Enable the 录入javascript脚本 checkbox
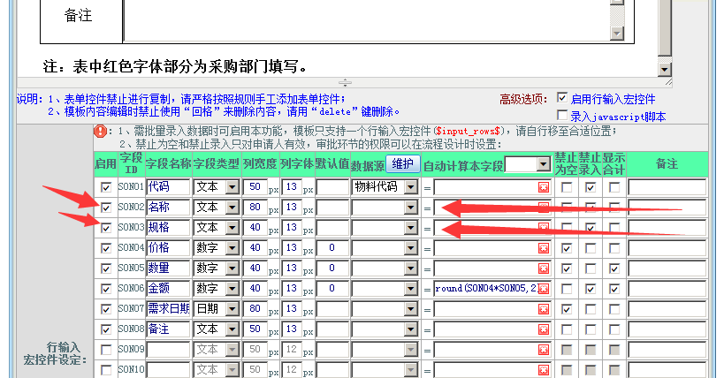This screenshot has width=724, height=378. click(562, 115)
